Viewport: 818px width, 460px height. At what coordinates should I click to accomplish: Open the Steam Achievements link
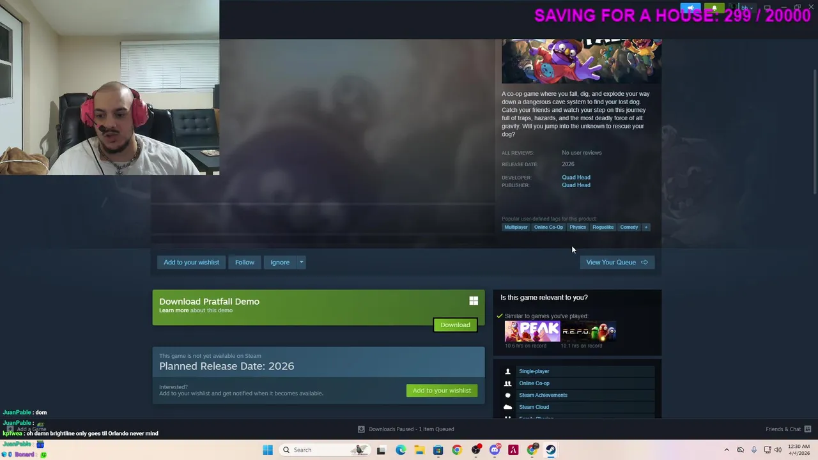click(543, 395)
